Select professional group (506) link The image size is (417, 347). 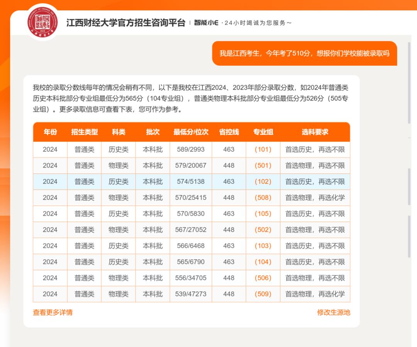tap(263, 278)
